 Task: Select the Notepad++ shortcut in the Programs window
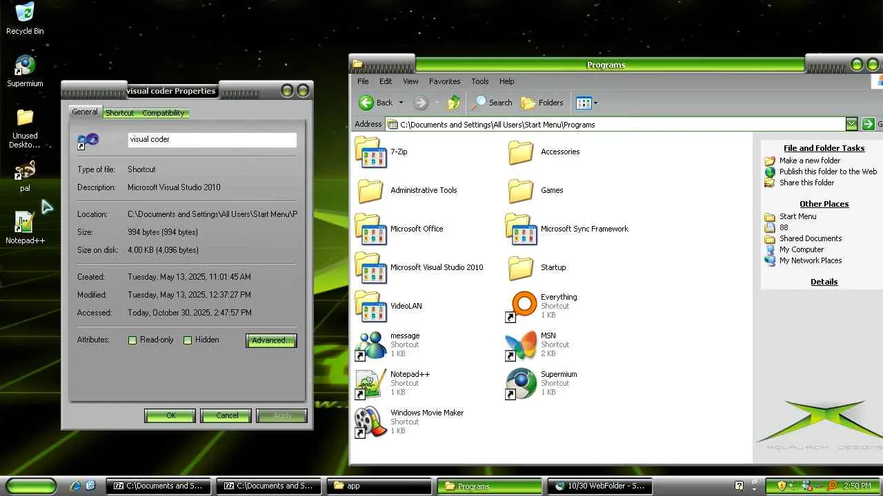(393, 383)
